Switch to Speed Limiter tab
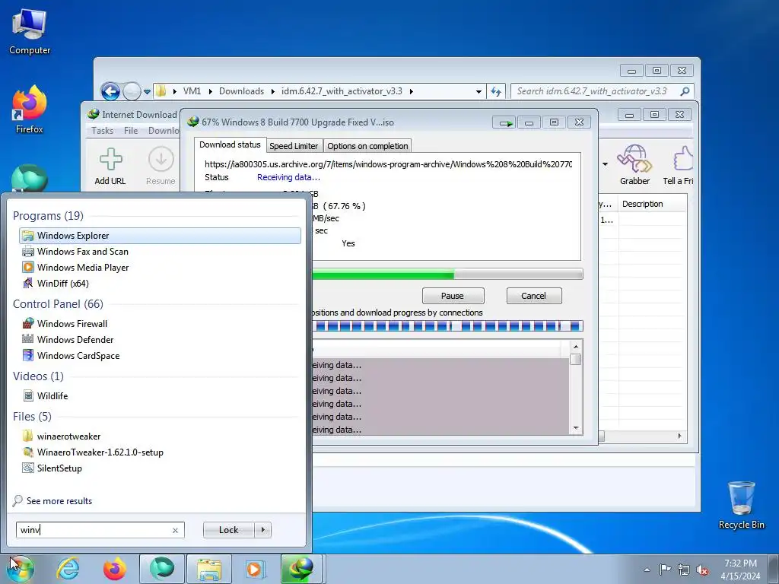Image resolution: width=779 pixels, height=584 pixels. [x=294, y=146]
